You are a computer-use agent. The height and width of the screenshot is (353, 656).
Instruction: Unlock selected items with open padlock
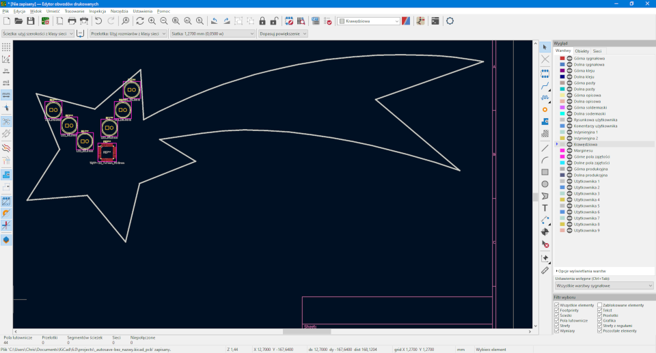pos(274,21)
